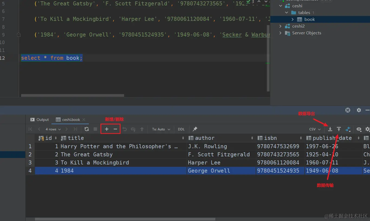
Task: Expand the ceshi2 schema node
Action: (x=281, y=26)
